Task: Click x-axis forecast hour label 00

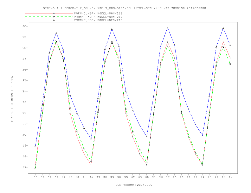Action: point(35,177)
